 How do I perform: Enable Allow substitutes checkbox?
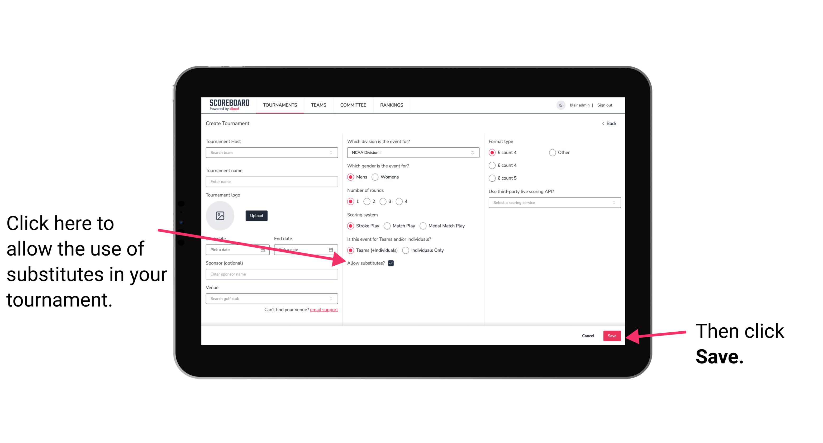(x=392, y=263)
